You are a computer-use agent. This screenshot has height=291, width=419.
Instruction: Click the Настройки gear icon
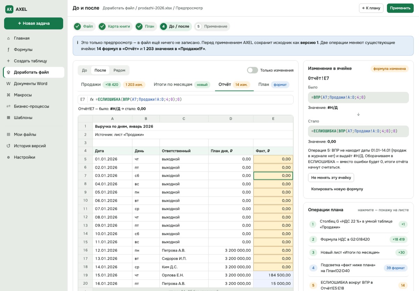pos(8,157)
